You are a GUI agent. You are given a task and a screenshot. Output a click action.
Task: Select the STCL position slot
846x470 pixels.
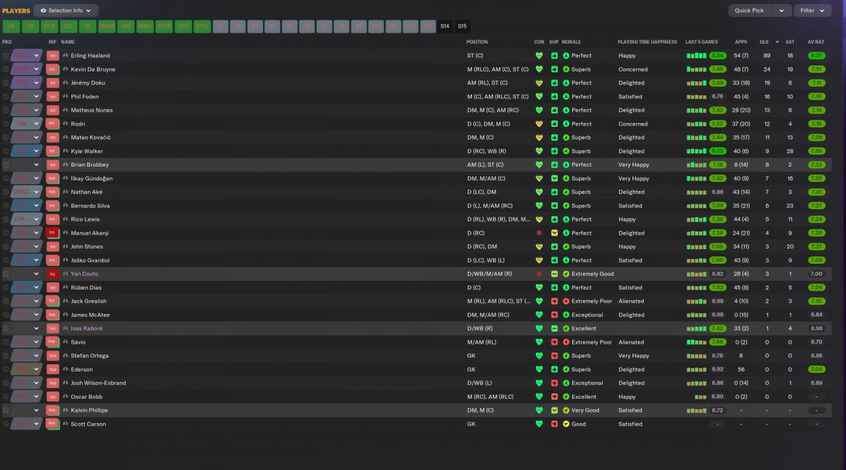[x=202, y=26]
